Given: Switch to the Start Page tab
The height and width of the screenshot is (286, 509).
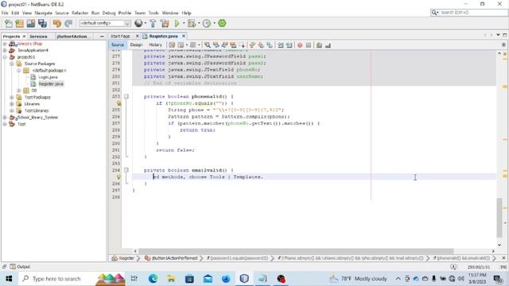Looking at the screenshot, I should coord(120,36).
